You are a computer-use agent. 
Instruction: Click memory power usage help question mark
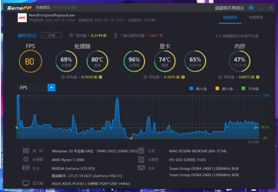point(258,77)
